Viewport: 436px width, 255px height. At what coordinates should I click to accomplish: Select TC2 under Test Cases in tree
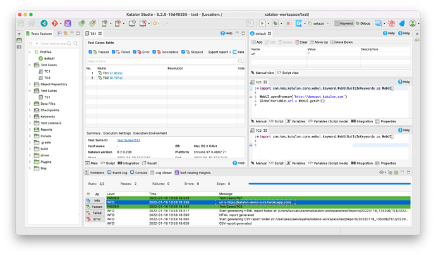pyautogui.click(x=44, y=78)
